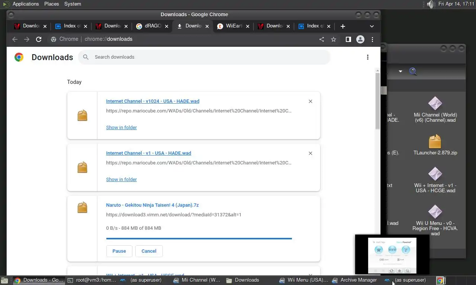Close the dRAGO tab

click(167, 26)
